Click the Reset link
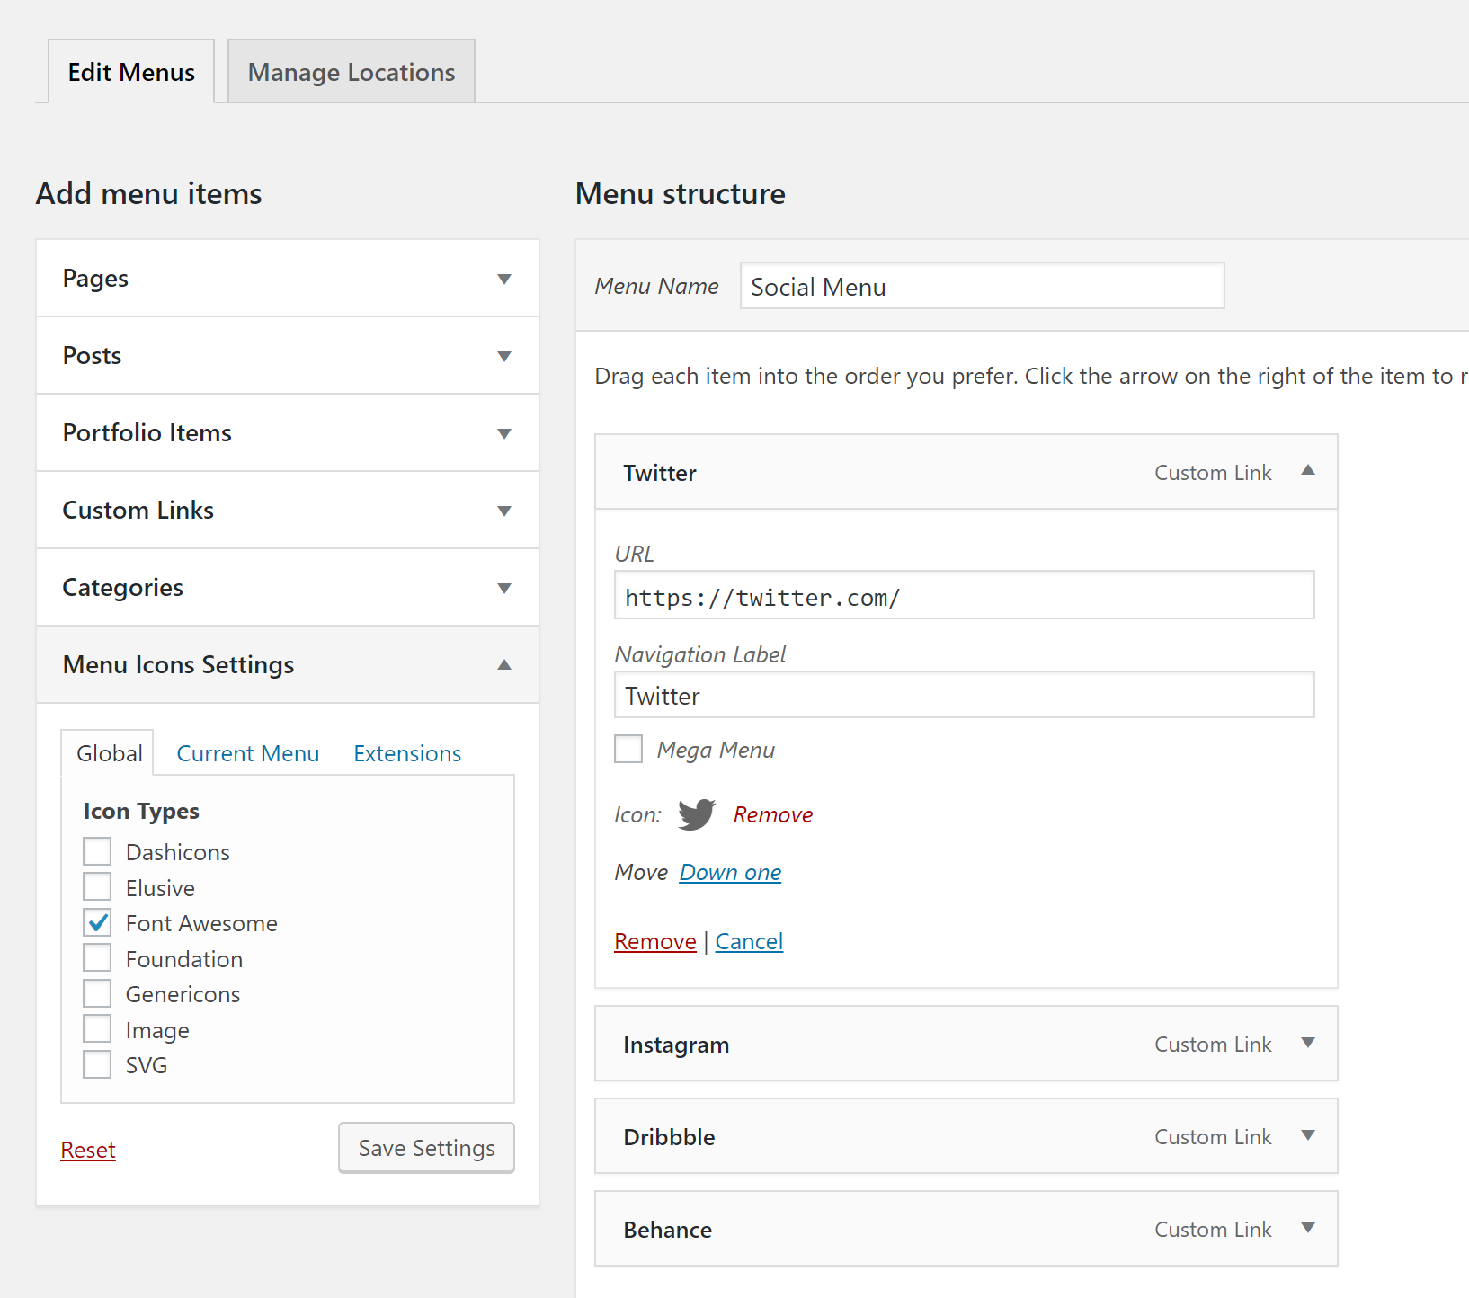This screenshot has height=1298, width=1469. 88,1150
